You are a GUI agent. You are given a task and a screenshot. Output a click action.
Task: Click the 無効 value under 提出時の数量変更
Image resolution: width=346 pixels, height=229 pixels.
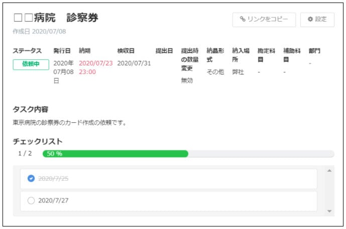[x=187, y=81]
